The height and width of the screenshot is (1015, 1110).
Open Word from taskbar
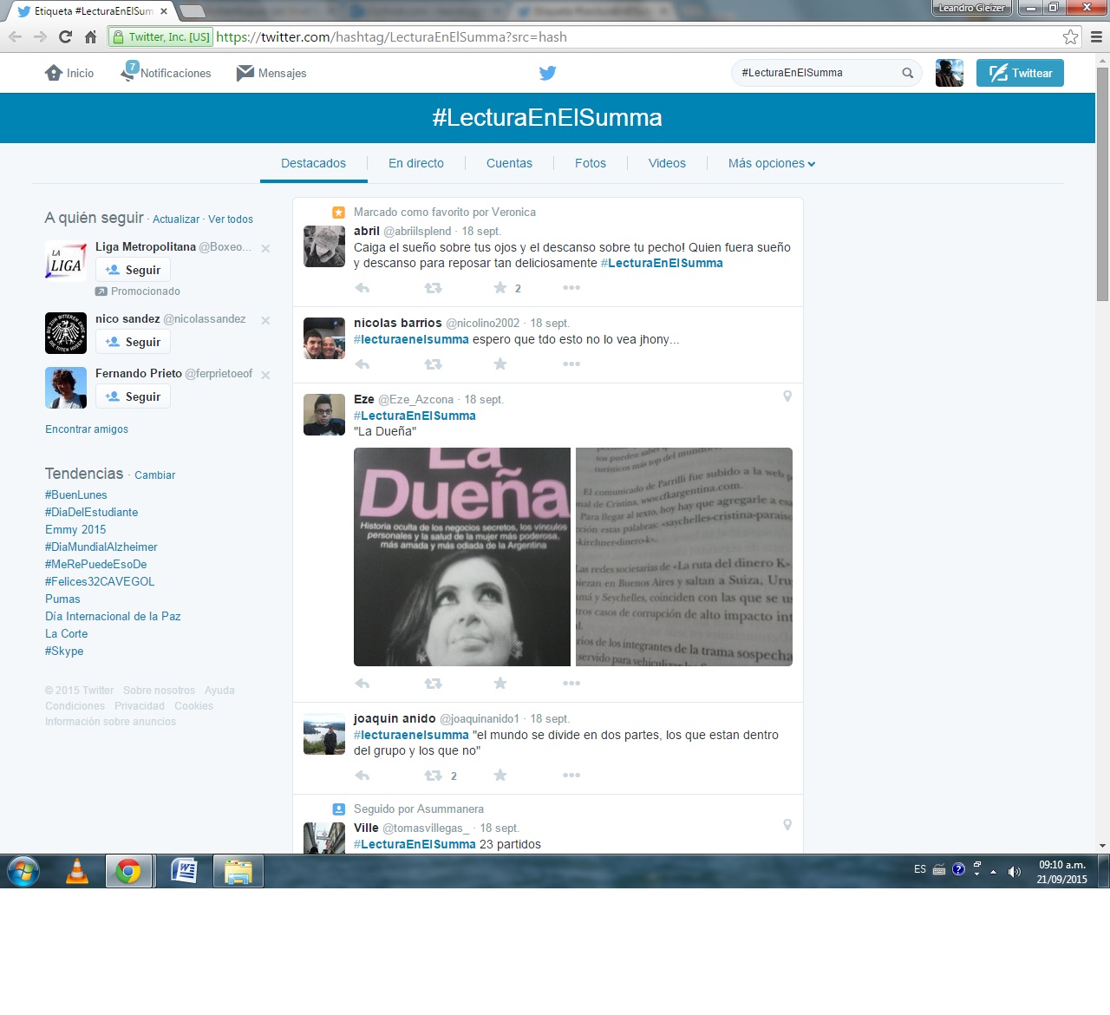coord(184,871)
